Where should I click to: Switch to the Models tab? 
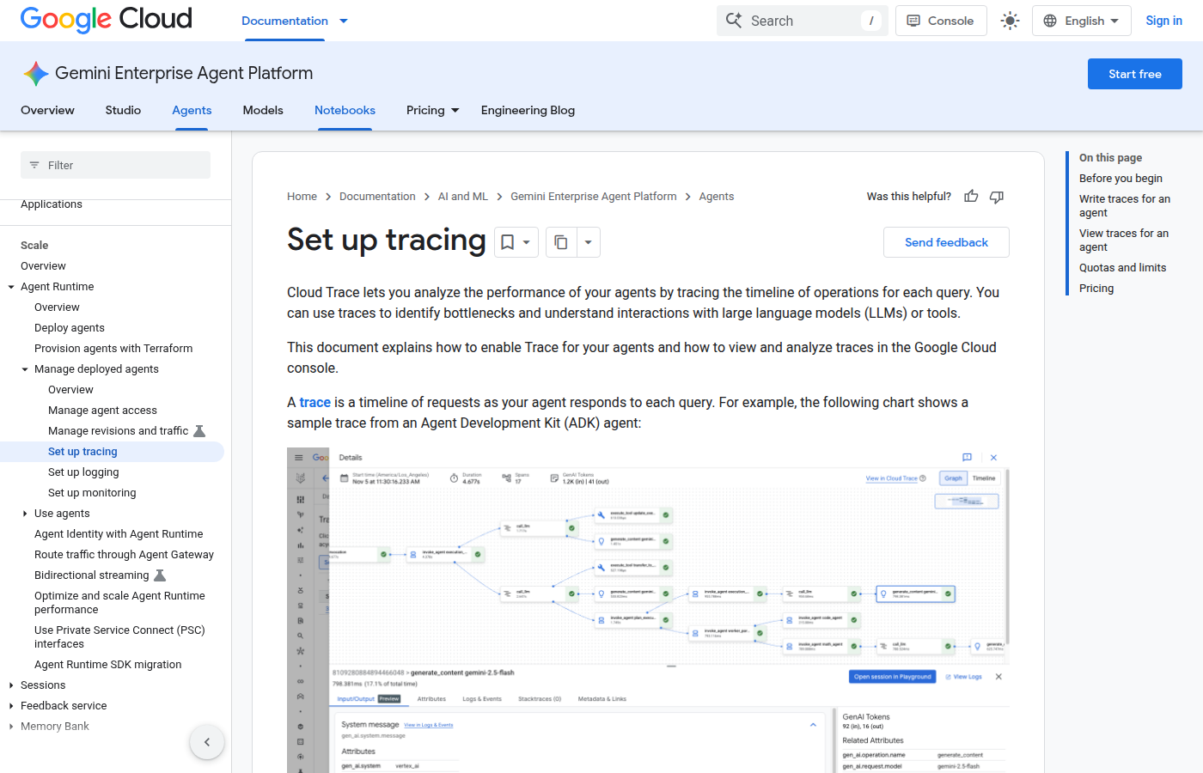(263, 110)
